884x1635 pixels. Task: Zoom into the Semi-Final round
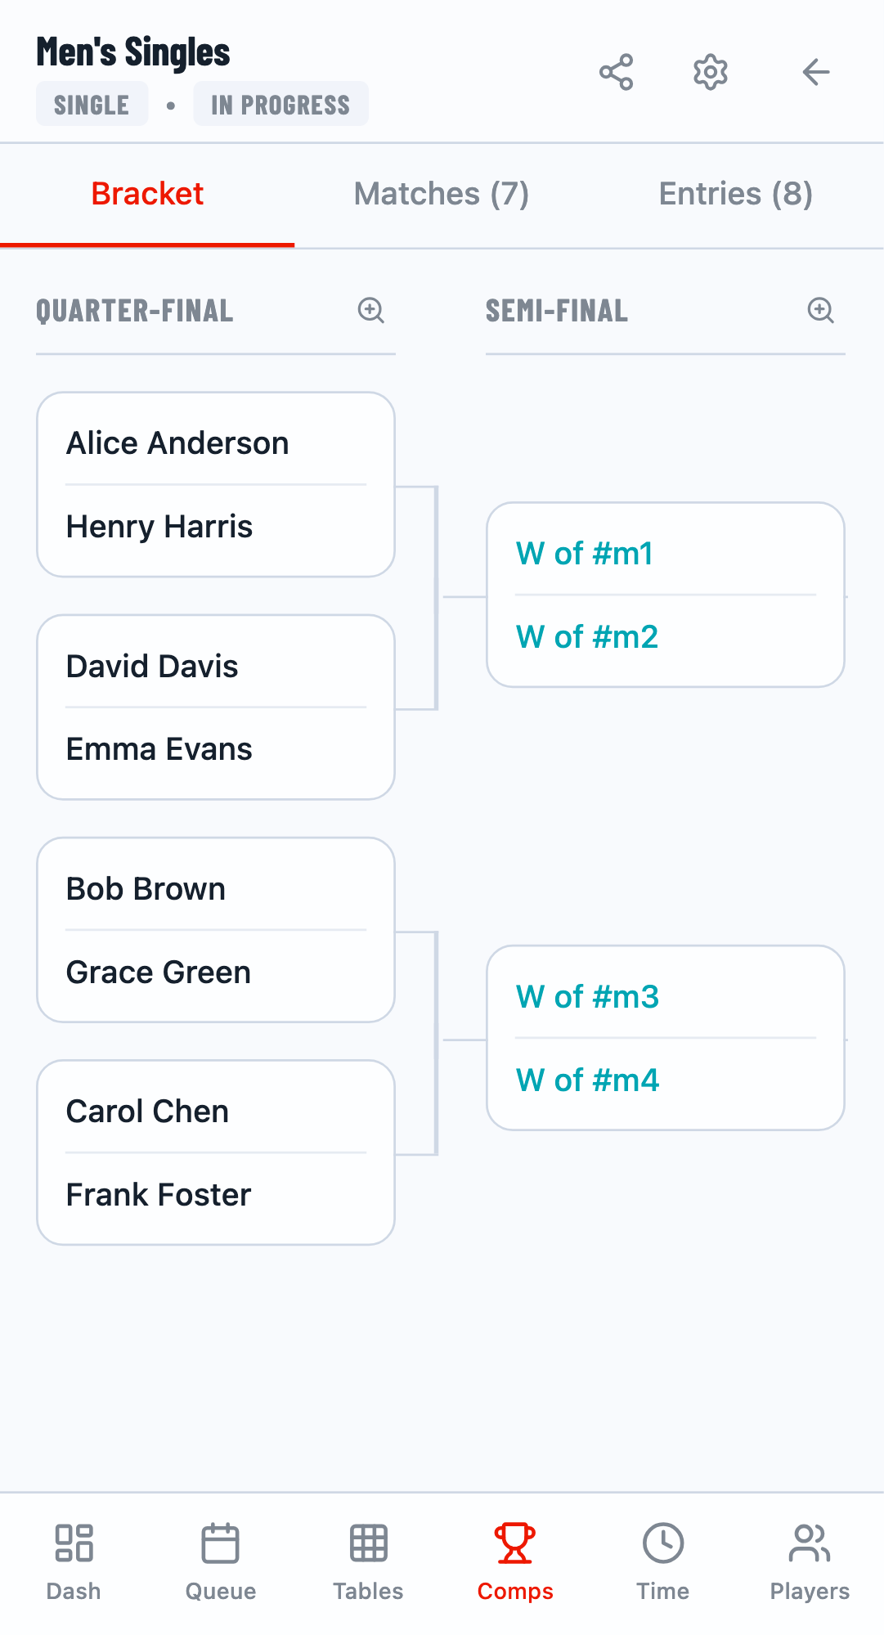pos(820,310)
